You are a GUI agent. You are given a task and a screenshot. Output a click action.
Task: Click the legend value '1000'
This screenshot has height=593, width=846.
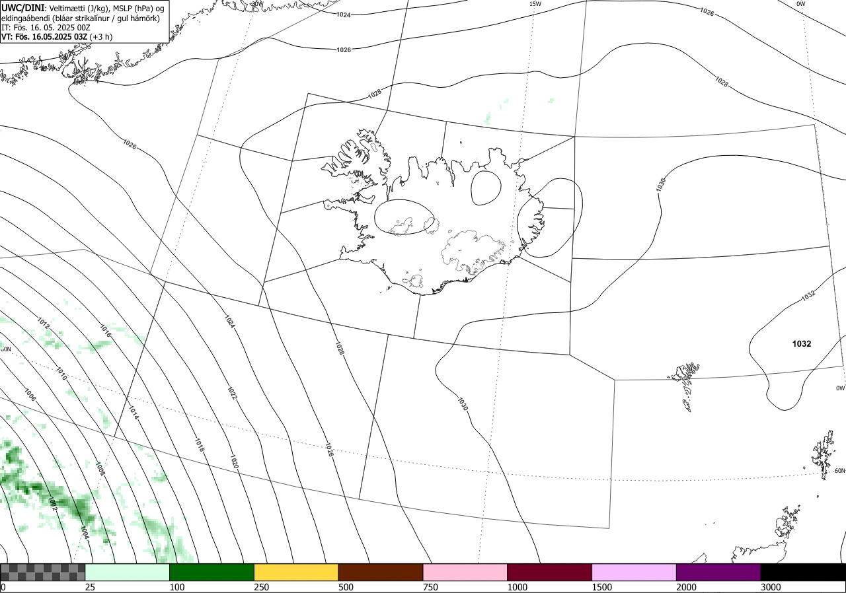pyautogui.click(x=517, y=587)
